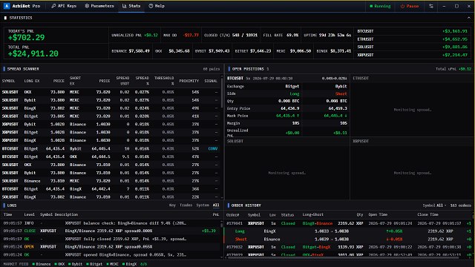
Task: Open the Parameters tab
Action: (x=99, y=6)
